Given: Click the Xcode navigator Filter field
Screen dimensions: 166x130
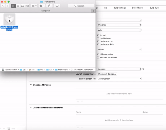Looking at the screenshot, I should click(16, 129).
